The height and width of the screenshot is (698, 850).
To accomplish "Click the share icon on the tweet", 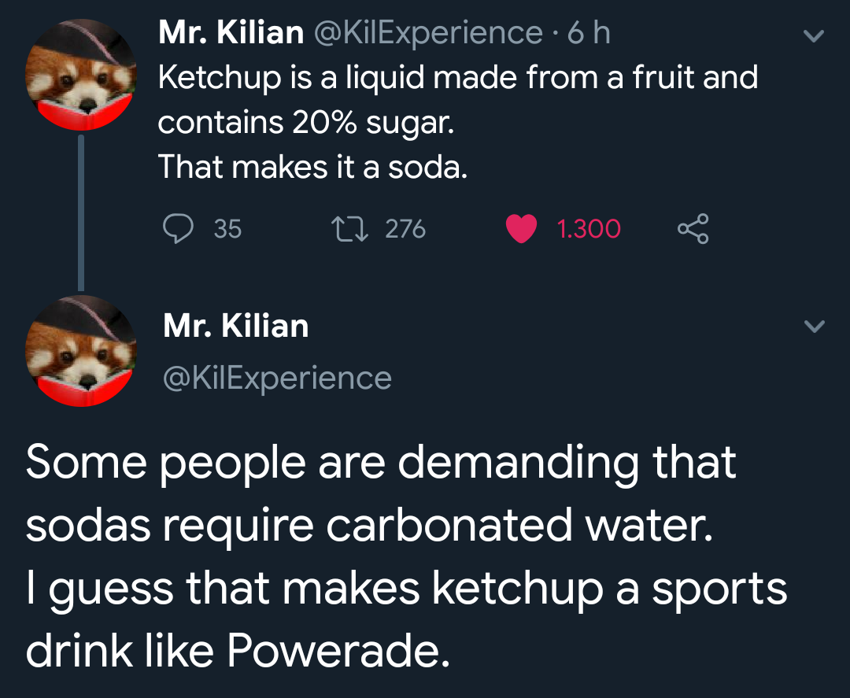I will [693, 228].
